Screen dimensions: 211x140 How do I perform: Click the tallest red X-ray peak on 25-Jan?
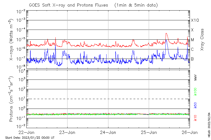(166, 34)
